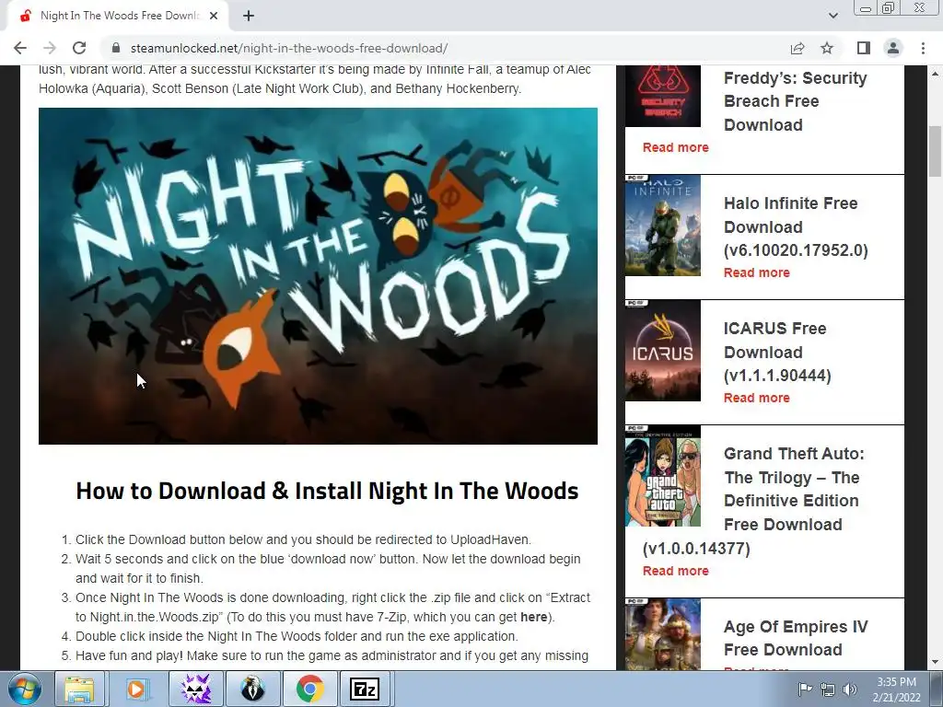Open volume control tray icon
Viewport: 943px width, 707px height.
[x=850, y=689]
